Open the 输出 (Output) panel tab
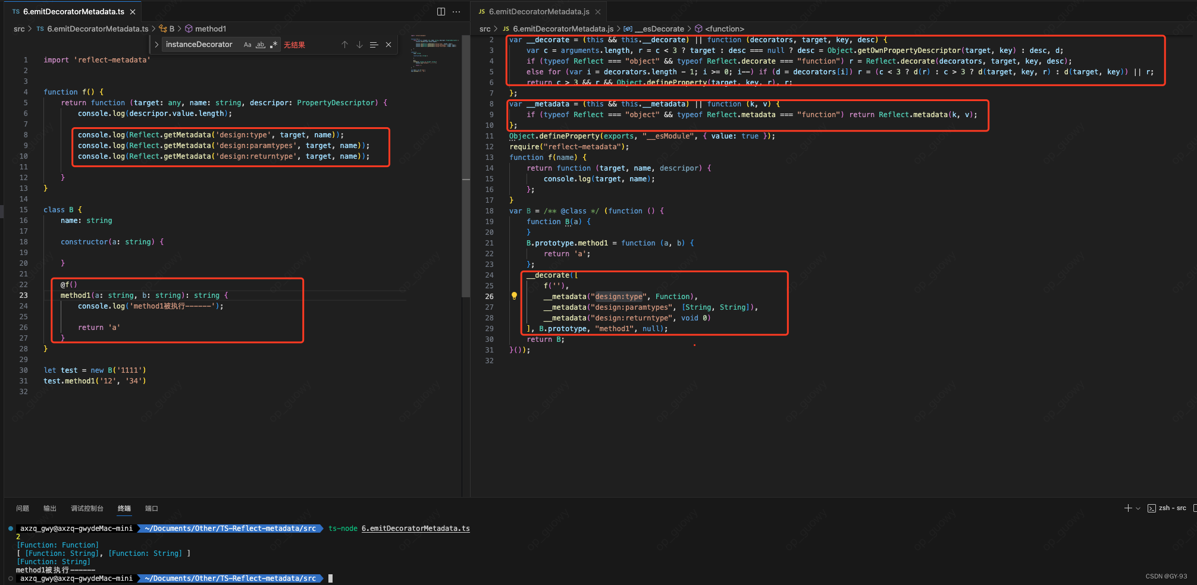 [50, 508]
